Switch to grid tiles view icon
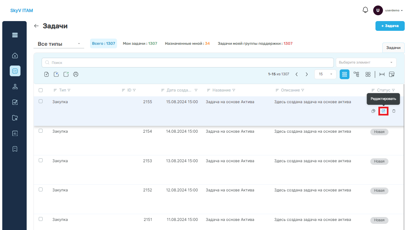This screenshot has height=230, width=407. pyautogui.click(x=368, y=74)
